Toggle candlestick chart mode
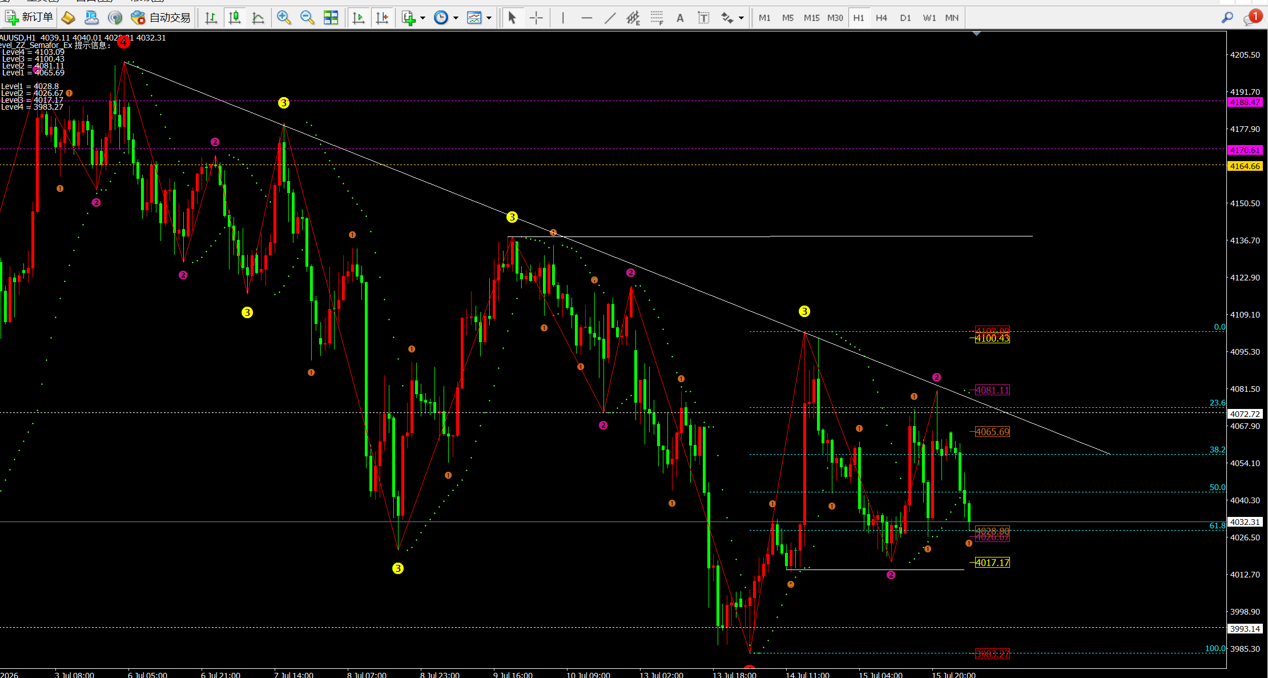This screenshot has width=1268, height=678. click(234, 18)
